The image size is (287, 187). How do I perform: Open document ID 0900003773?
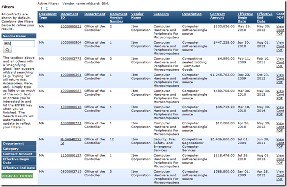pyautogui.click(x=71, y=59)
